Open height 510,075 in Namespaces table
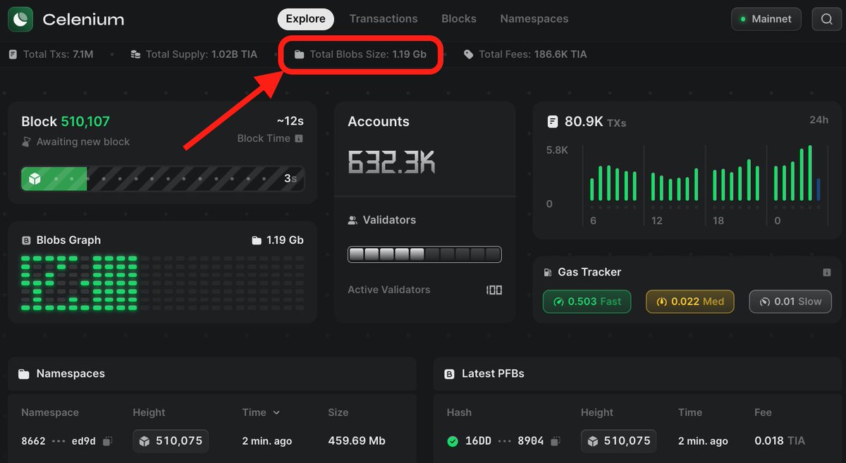Screen dimensions: 846x463 (171, 441)
